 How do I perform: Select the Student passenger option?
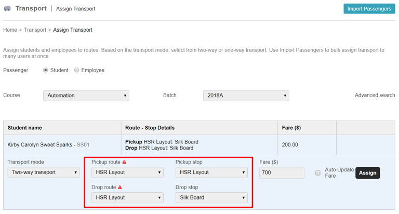(46, 70)
